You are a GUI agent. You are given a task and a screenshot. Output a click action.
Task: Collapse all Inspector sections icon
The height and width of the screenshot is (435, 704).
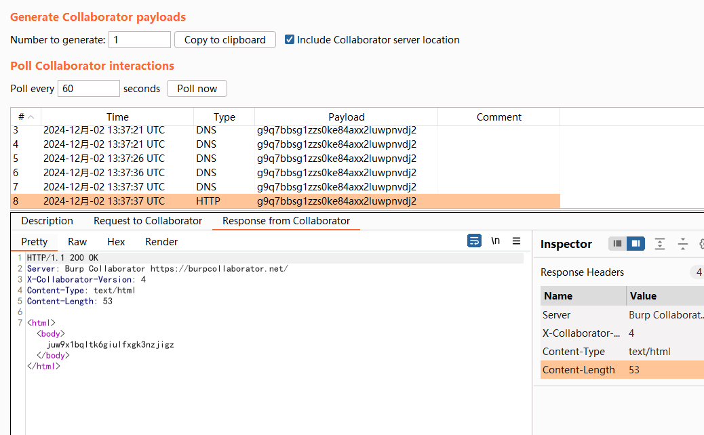(682, 244)
